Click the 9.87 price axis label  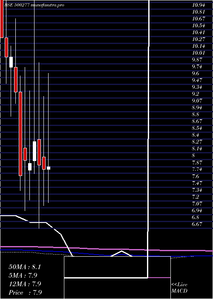(x=197, y=60)
